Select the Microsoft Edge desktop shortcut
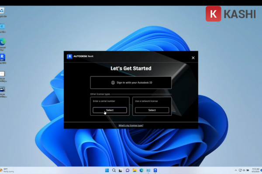Image resolution: width=262 pixels, height=174 pixels. 3,44
